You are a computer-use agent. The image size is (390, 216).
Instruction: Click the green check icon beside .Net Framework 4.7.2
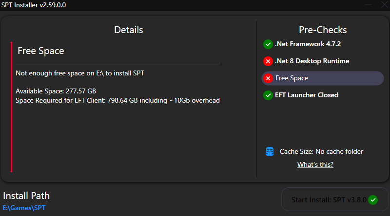coord(268,44)
